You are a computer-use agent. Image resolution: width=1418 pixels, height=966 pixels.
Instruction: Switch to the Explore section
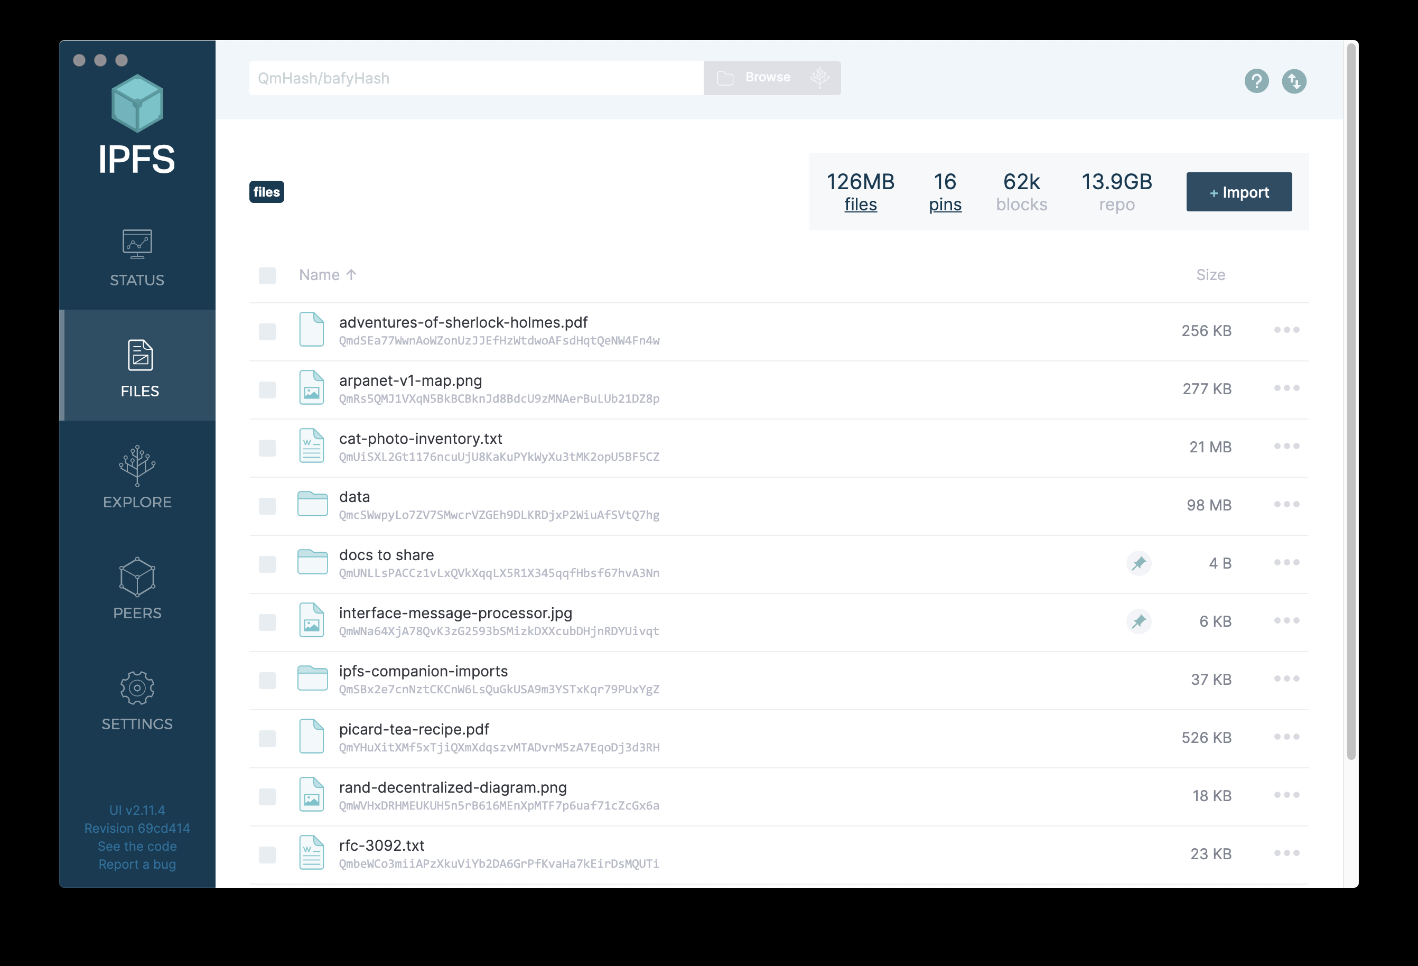[137, 477]
